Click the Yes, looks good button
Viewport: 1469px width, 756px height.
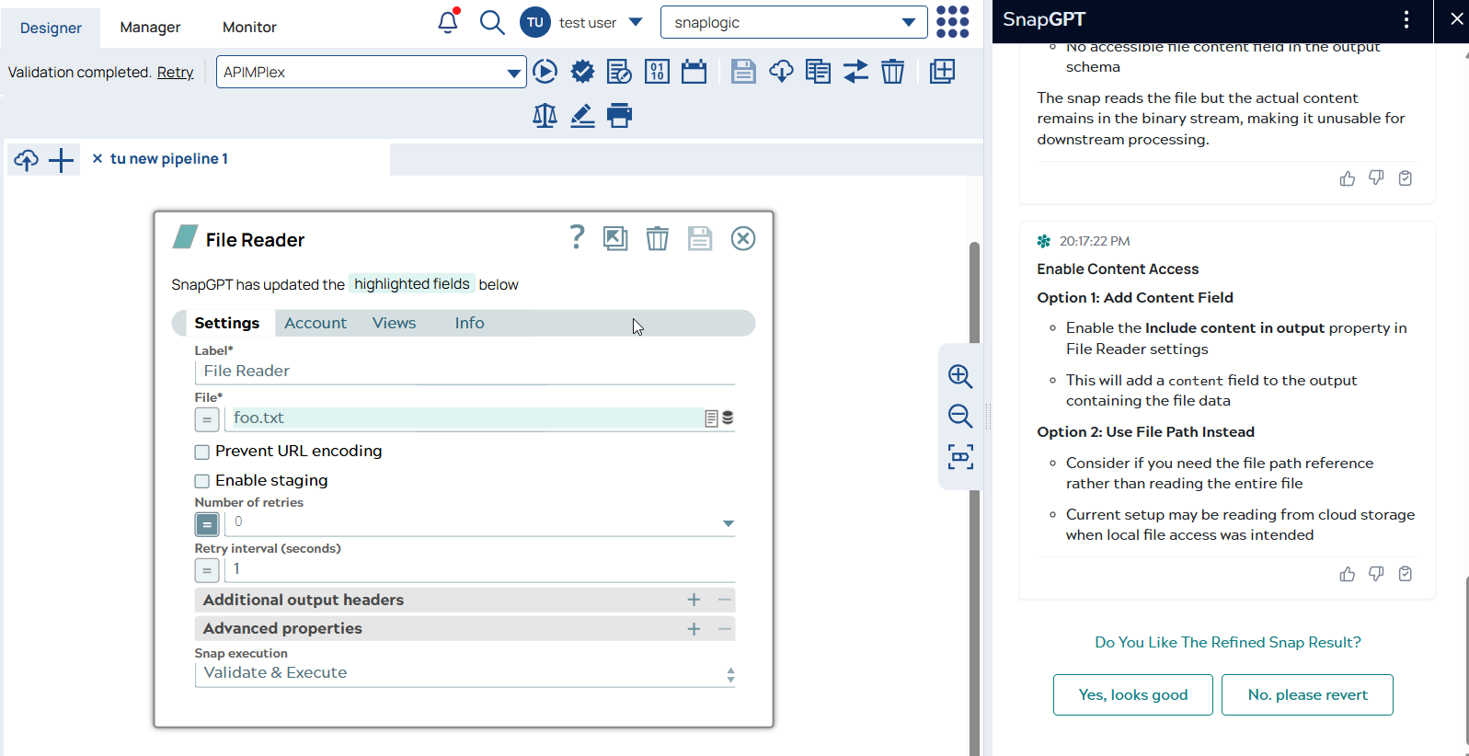click(x=1132, y=694)
